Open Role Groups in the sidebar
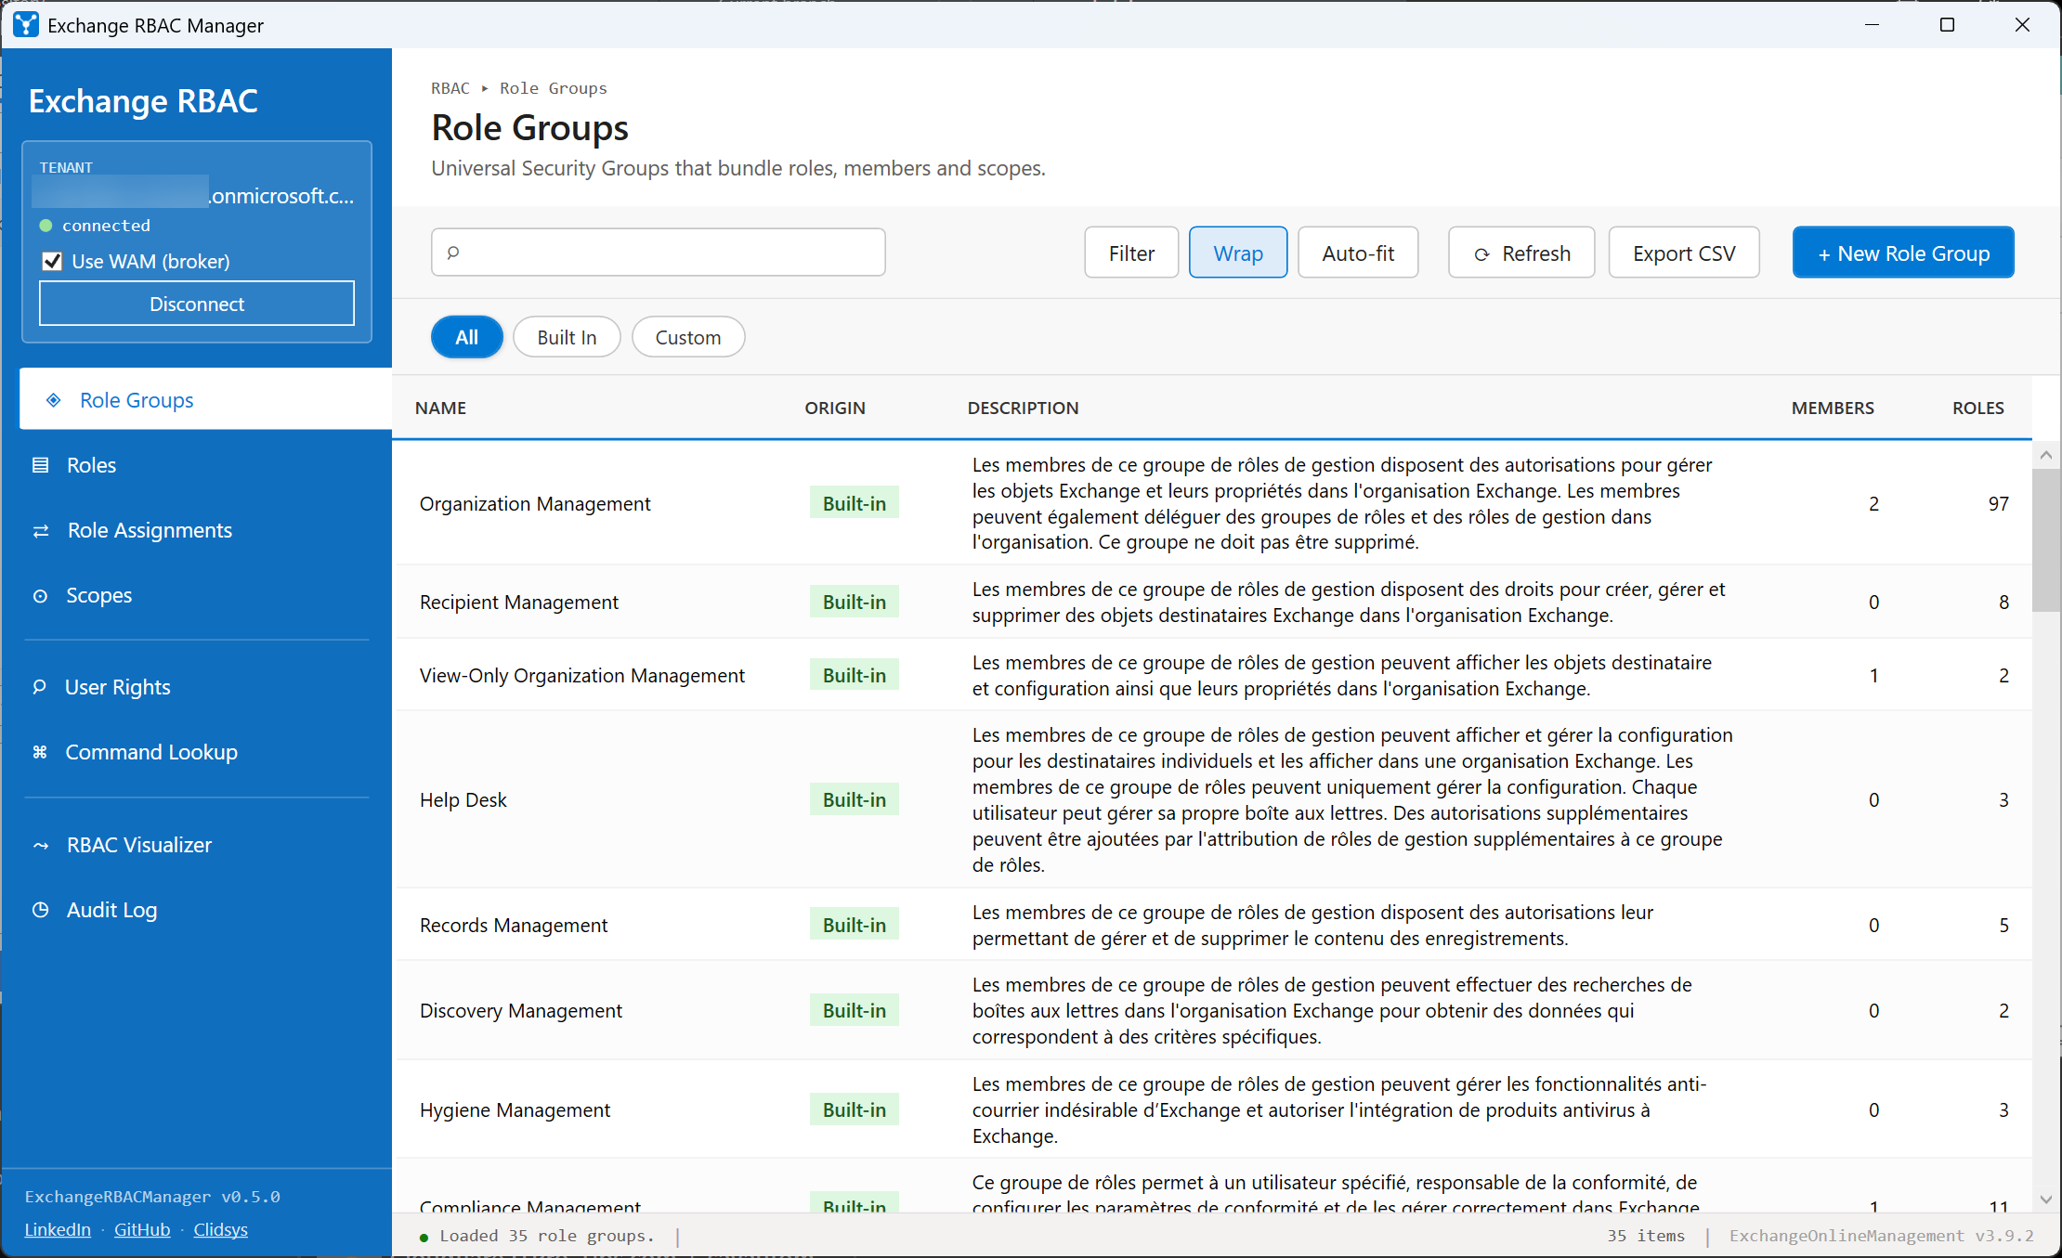Viewport: 2062px width, 1258px height. coord(206,399)
